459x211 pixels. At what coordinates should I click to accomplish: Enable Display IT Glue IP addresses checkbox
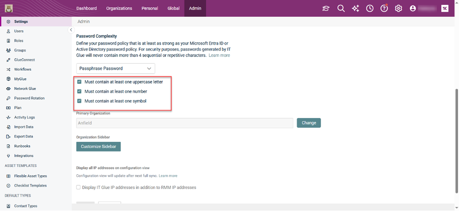(x=78, y=187)
